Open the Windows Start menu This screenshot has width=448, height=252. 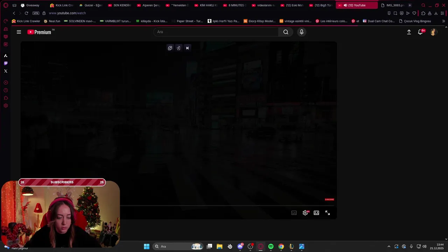[147, 246]
